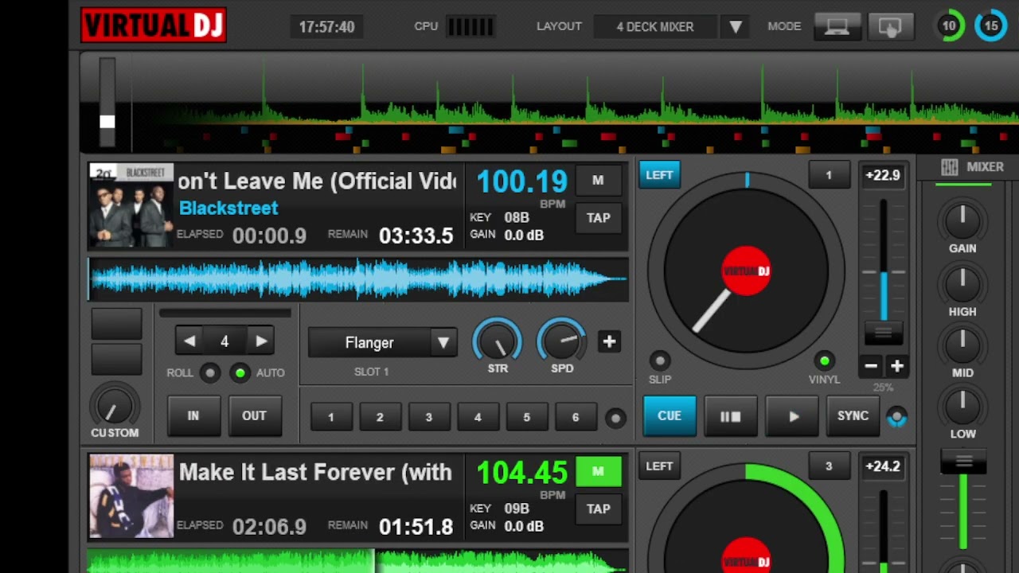
Task: Click TAP on Make It Last Forever deck
Action: [x=598, y=509]
